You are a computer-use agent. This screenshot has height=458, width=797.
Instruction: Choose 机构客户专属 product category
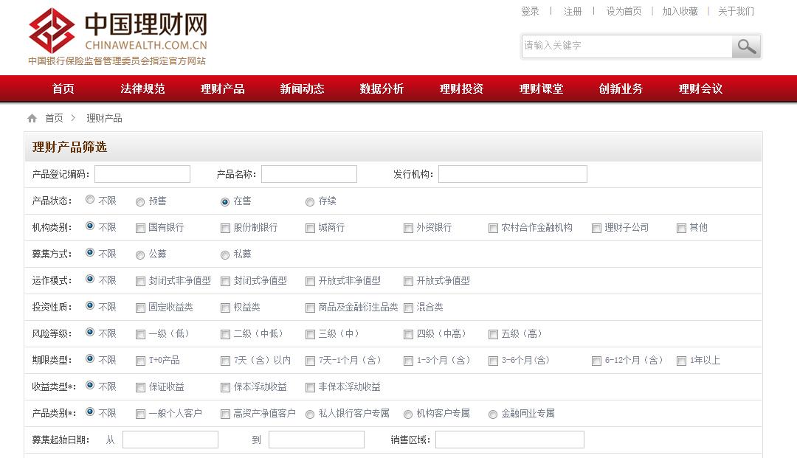tap(408, 414)
